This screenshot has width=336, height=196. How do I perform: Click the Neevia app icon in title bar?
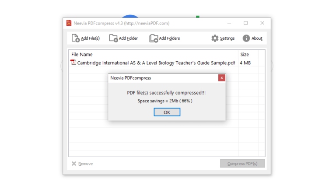click(x=69, y=23)
